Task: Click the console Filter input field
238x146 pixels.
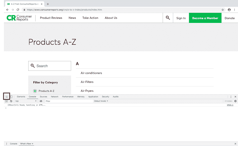Action: pos(69,101)
